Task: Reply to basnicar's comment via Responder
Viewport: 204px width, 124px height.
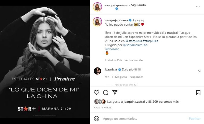Action: tap(136, 77)
